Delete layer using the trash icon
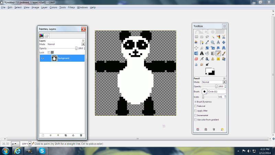 tap(81, 135)
